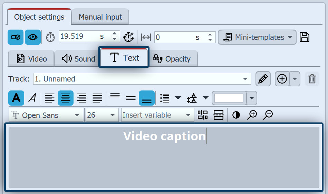Set vertical alignment to middle
Screen dimensions: 328x194
click(131, 98)
